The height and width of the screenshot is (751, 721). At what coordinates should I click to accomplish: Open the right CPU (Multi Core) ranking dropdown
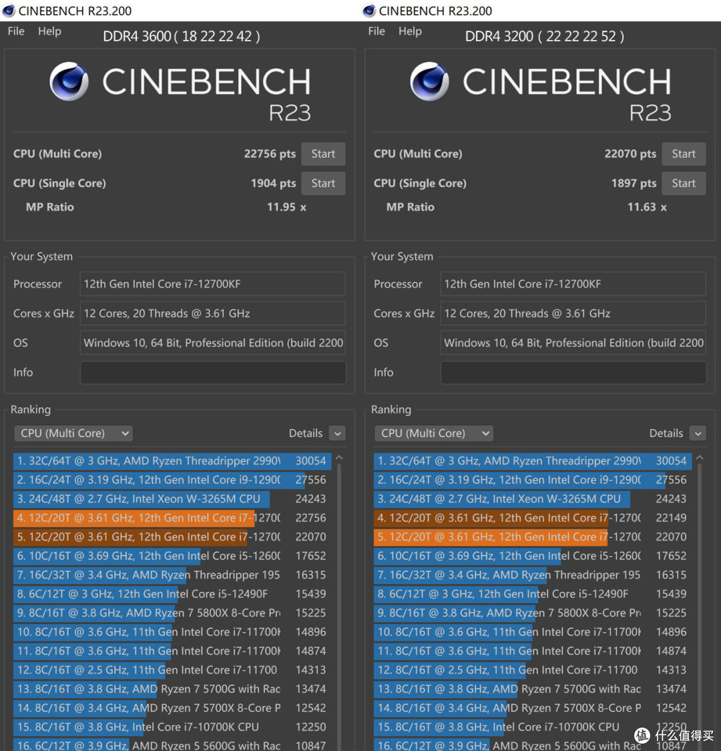click(x=433, y=433)
